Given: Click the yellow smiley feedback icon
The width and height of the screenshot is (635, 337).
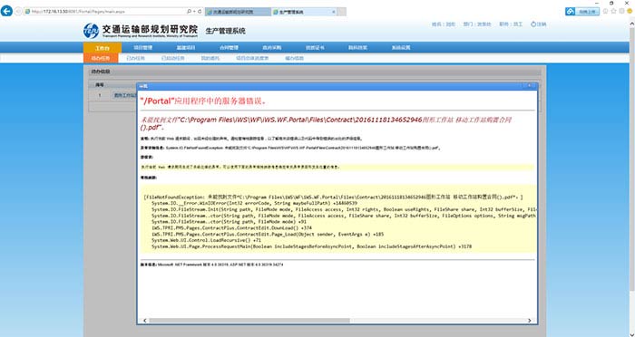Looking at the screenshot, I should pos(630,12).
